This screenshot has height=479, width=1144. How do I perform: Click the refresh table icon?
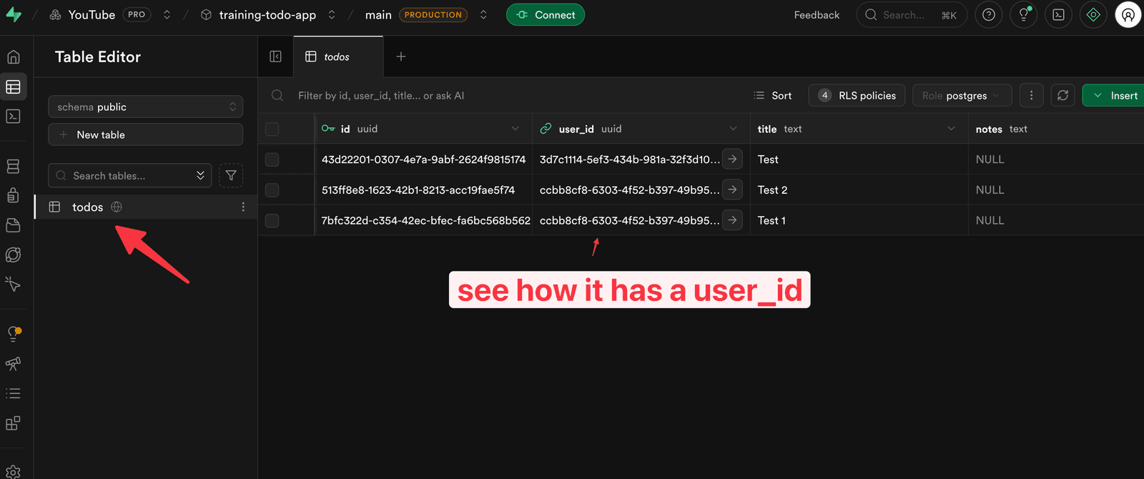(x=1063, y=95)
